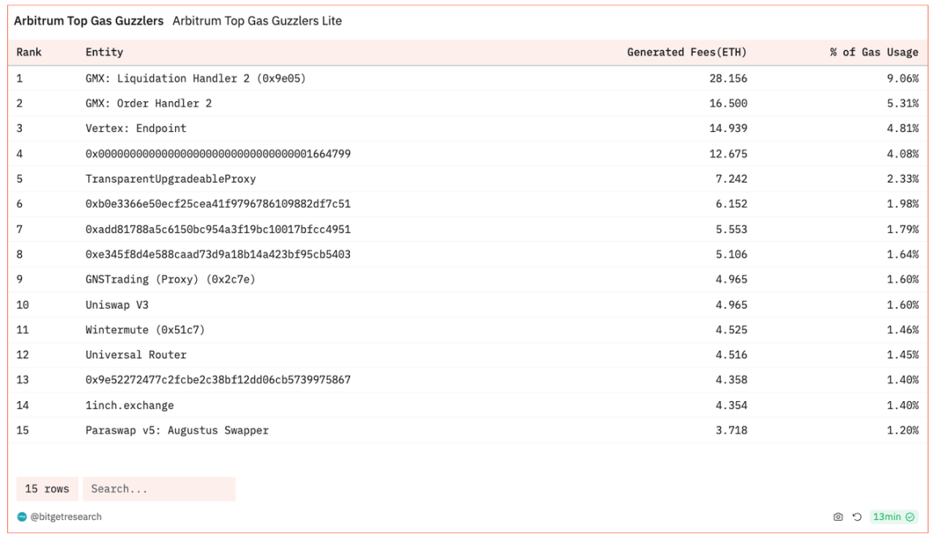Click the refresh query icon
This screenshot has width=933, height=541.
point(857,517)
